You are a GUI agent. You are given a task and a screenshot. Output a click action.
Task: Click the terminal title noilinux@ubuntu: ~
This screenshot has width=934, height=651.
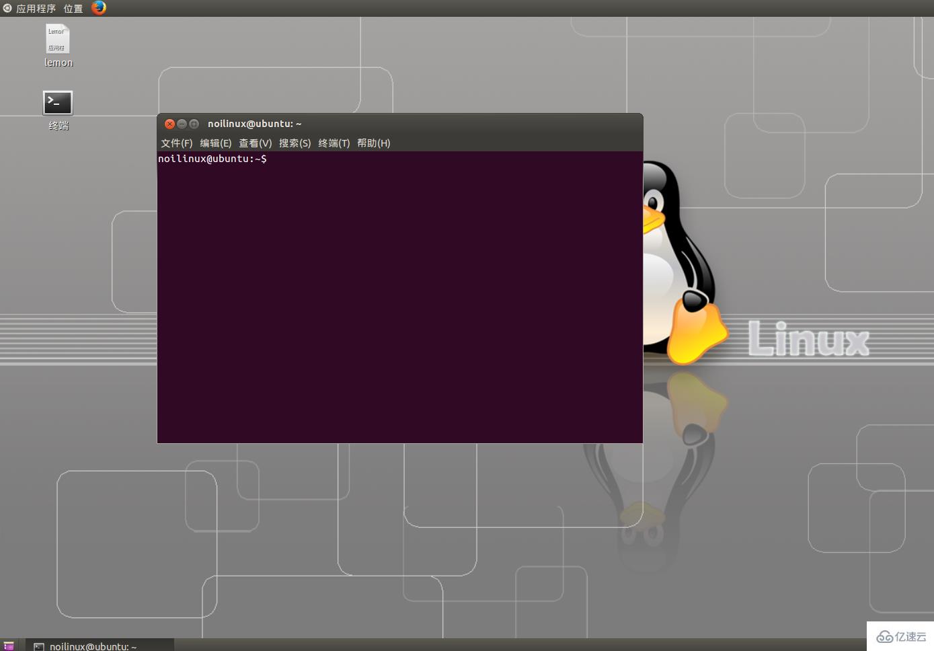[x=255, y=124]
